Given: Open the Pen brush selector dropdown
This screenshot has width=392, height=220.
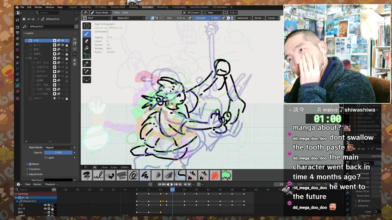Looking at the screenshot, I should [97, 18].
